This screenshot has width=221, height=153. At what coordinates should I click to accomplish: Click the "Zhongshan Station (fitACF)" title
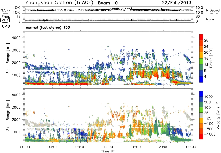click(x=59, y=3)
